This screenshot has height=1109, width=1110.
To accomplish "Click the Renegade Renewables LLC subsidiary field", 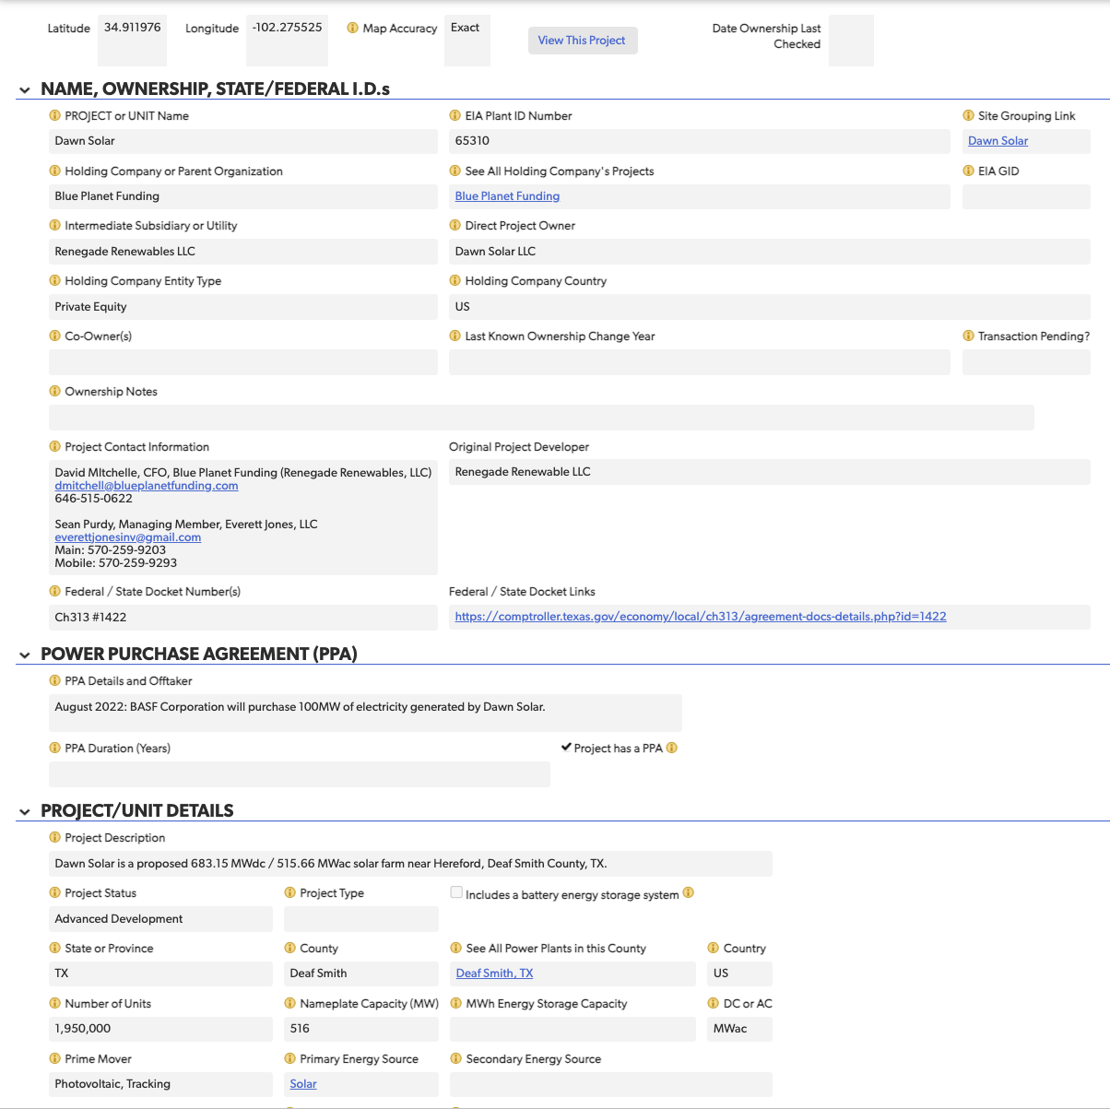I will [243, 252].
